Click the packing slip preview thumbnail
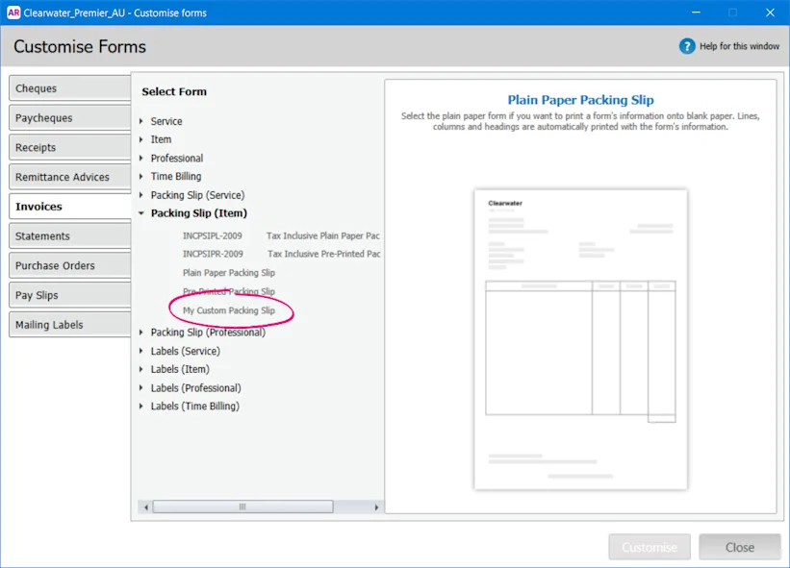This screenshot has height=568, width=790. click(x=580, y=339)
